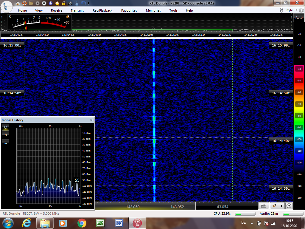Viewport: 305px width, 229px height.
Task: Click the lifebuoy help icon
Action: (24, 3)
